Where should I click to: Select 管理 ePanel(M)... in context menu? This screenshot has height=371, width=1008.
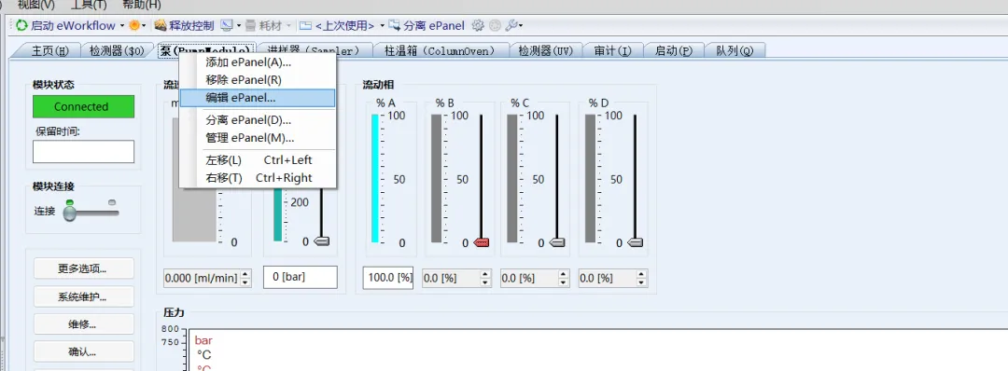258,138
